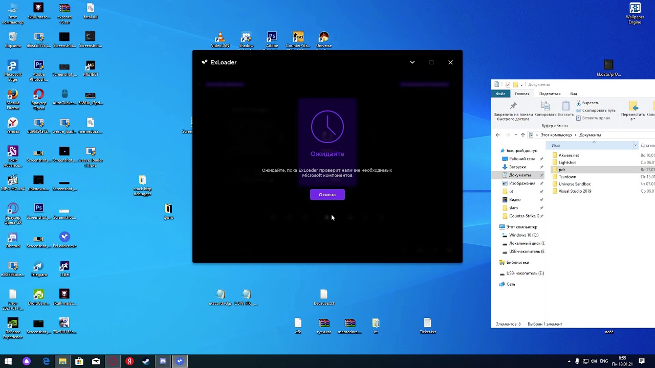This screenshot has width=655, height=368.
Task: Pin to Quick Access in Explorer ribbon
Action: point(513,110)
